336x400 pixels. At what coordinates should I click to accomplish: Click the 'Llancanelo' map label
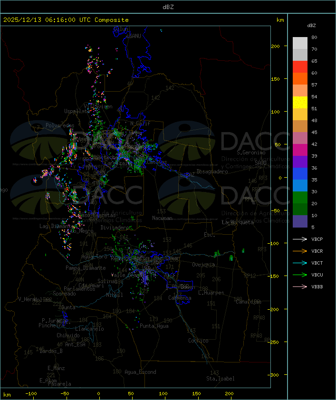(x=89, y=329)
